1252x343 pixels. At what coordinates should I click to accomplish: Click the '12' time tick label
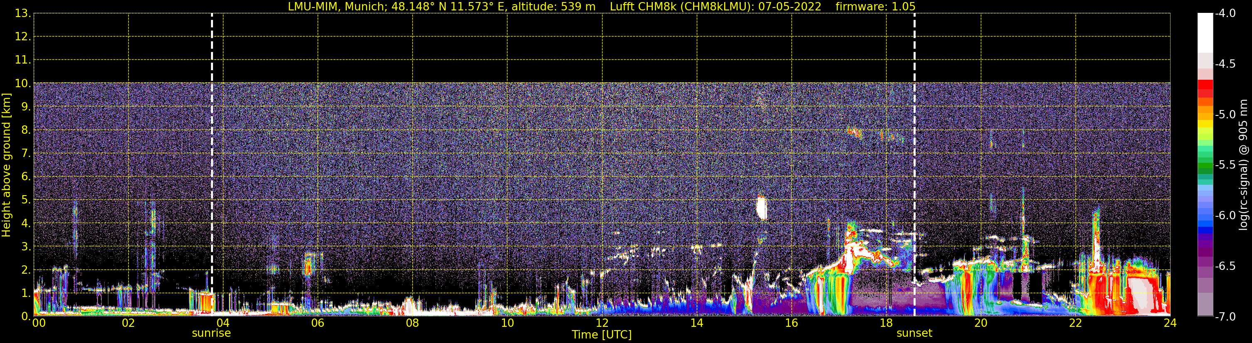click(602, 323)
